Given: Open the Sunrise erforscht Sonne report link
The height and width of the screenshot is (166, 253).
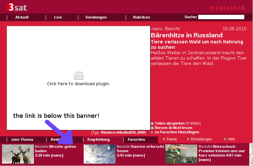Looking at the screenshot, I should click(x=133, y=149).
